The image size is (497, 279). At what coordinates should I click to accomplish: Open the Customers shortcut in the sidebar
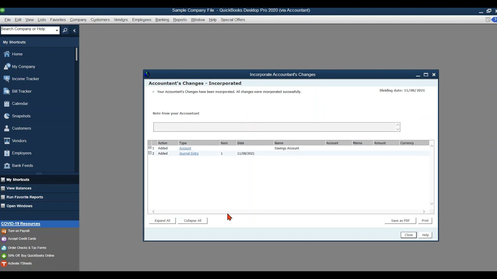21,128
